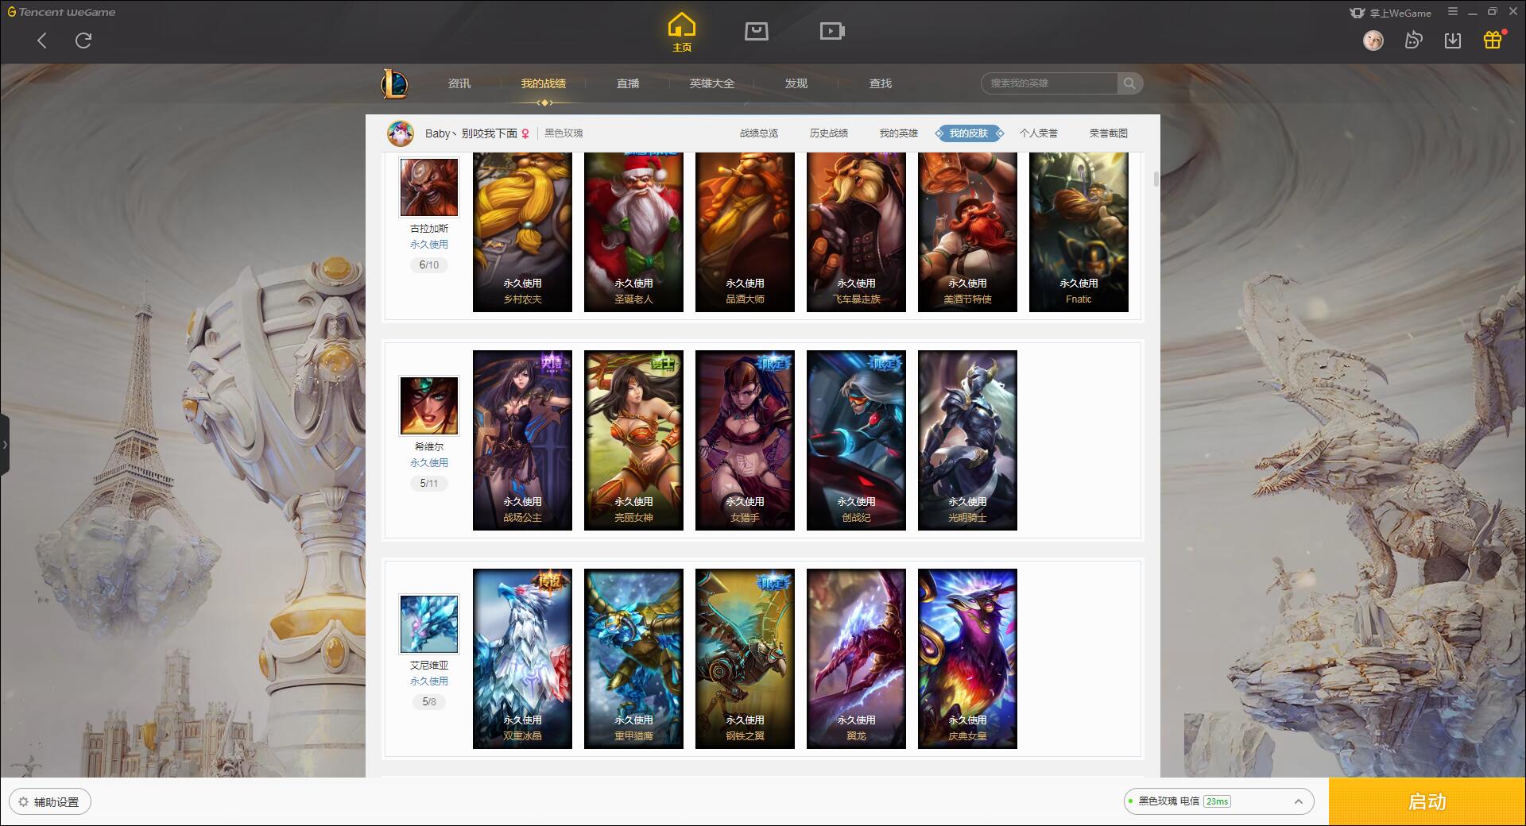The image size is (1526, 826).
Task: Switch to 历史战绩 sub-tab
Action: click(829, 133)
